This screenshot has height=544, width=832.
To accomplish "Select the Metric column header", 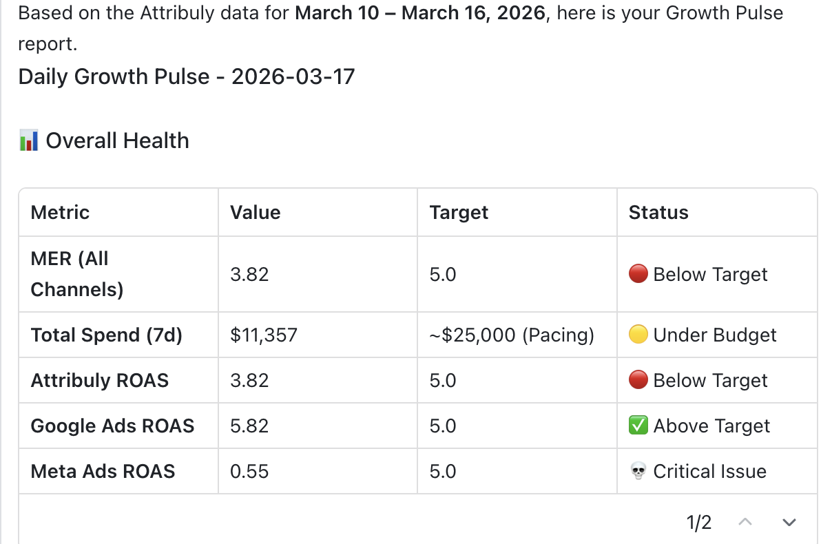I will (61, 212).
